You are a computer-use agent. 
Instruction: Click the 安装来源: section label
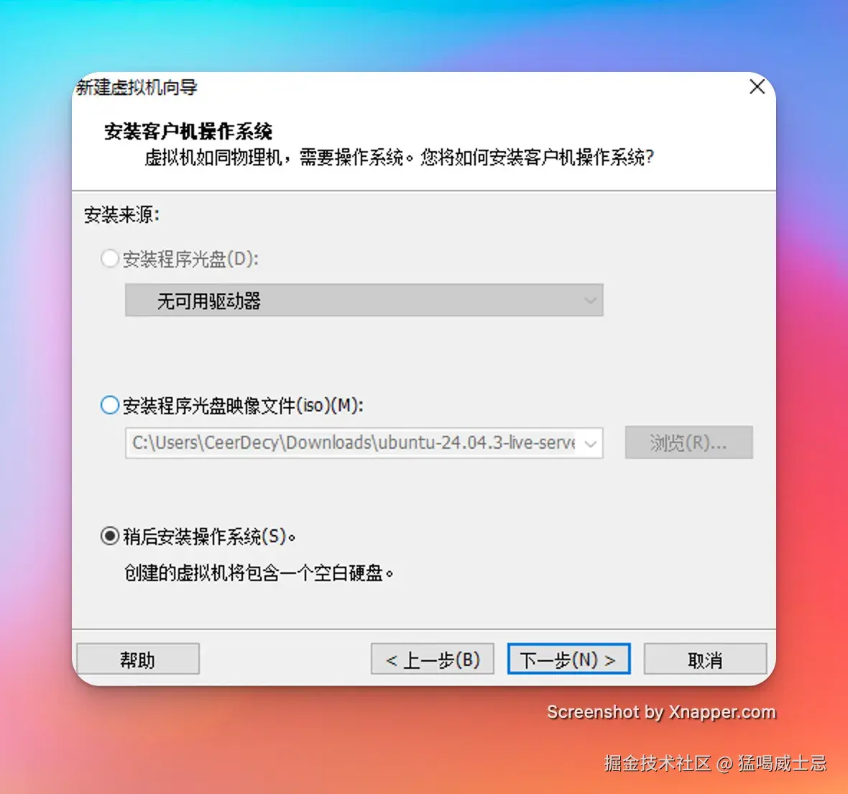click(121, 215)
